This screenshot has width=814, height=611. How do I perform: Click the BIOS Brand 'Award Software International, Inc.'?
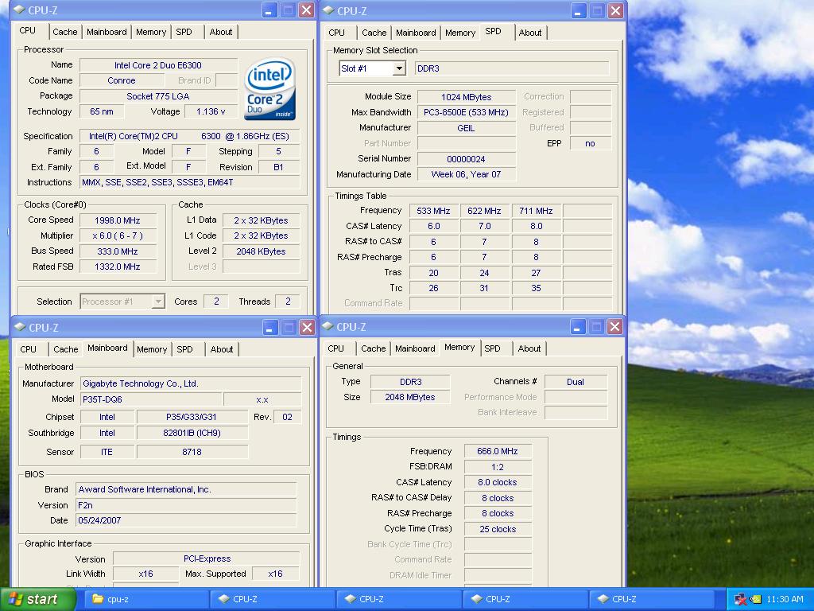click(x=186, y=489)
